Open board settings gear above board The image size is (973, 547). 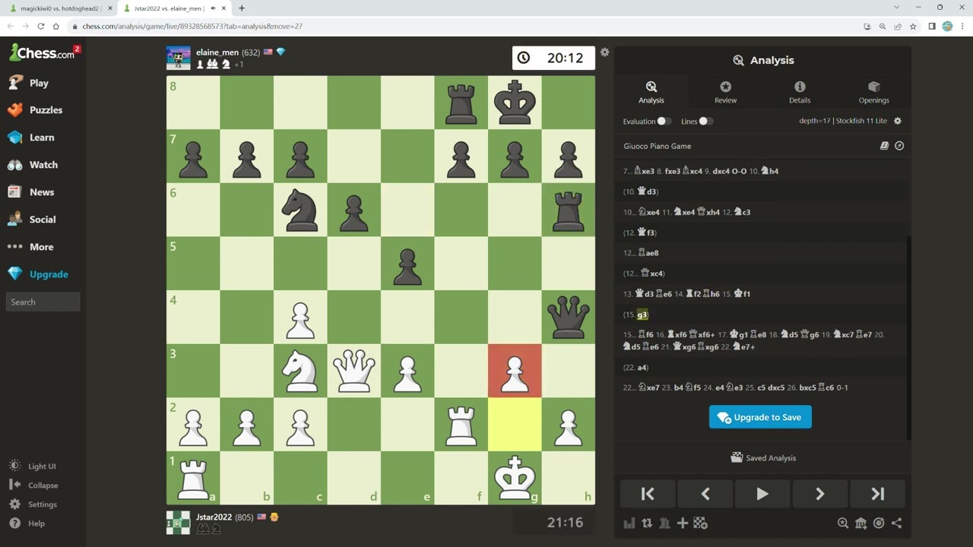tap(604, 52)
